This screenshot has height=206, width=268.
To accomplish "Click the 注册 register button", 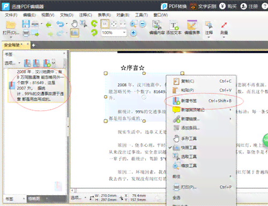I will [x=249, y=6].
